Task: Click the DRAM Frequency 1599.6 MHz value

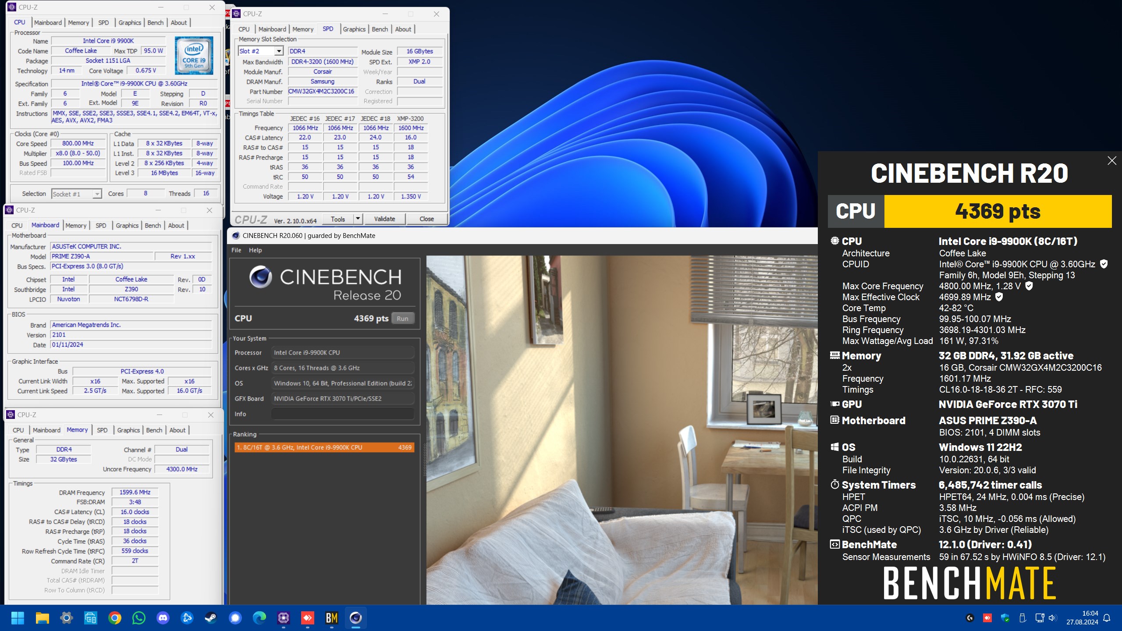Action: tap(135, 492)
